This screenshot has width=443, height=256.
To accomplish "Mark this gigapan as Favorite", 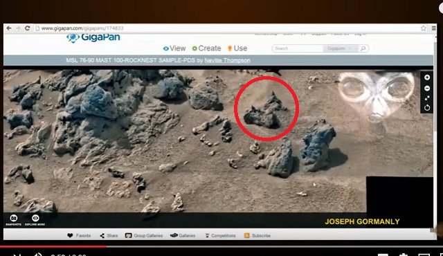I will pyautogui.click(x=79, y=236).
